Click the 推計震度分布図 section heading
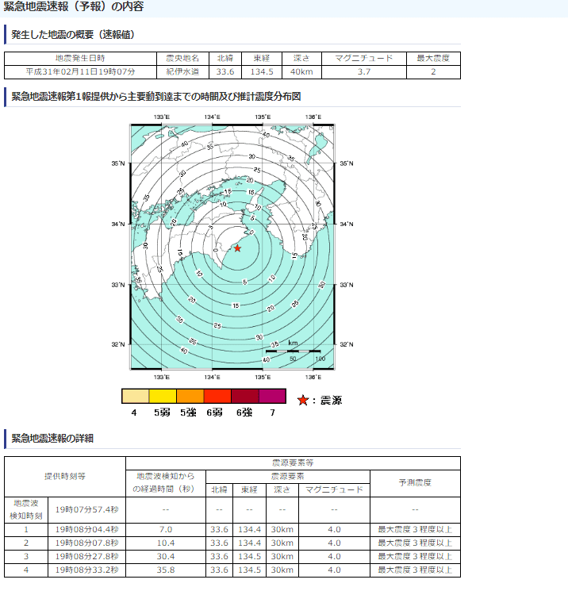The width and height of the screenshot is (568, 591). (156, 97)
